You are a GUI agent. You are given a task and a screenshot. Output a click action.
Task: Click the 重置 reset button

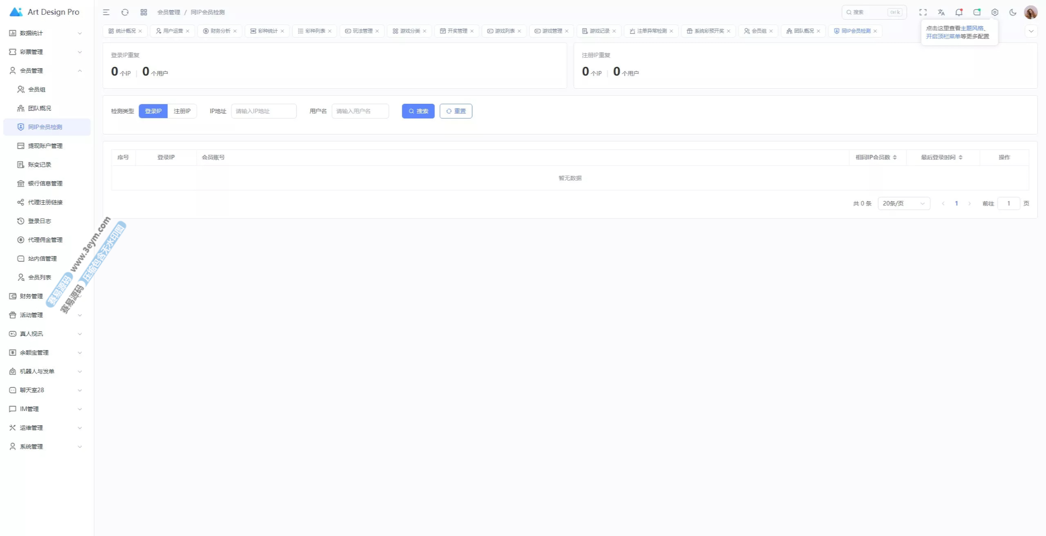(456, 111)
